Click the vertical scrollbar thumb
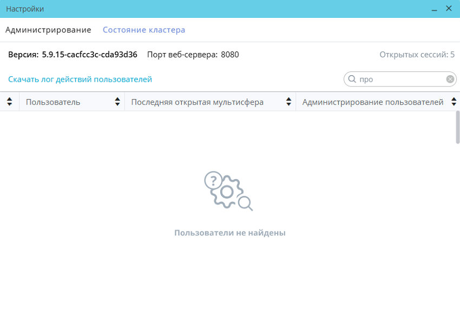The width and height of the screenshot is (460, 316). tap(457, 127)
